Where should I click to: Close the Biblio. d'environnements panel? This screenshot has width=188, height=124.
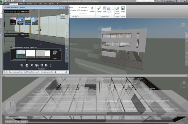tap(28, 35)
